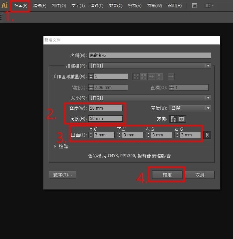Click the 直欄(O) columns field

(x=191, y=88)
